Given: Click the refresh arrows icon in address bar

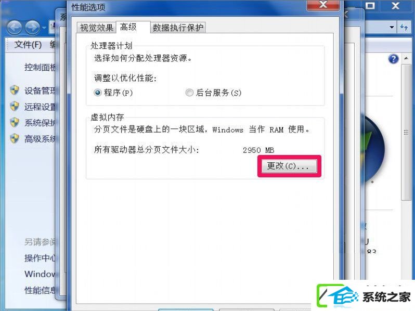Looking at the screenshot, I should click(404, 27).
